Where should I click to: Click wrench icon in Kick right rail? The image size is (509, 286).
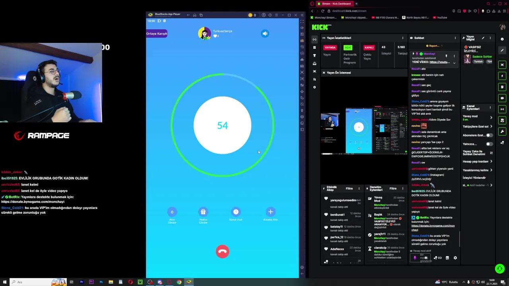pos(502,131)
